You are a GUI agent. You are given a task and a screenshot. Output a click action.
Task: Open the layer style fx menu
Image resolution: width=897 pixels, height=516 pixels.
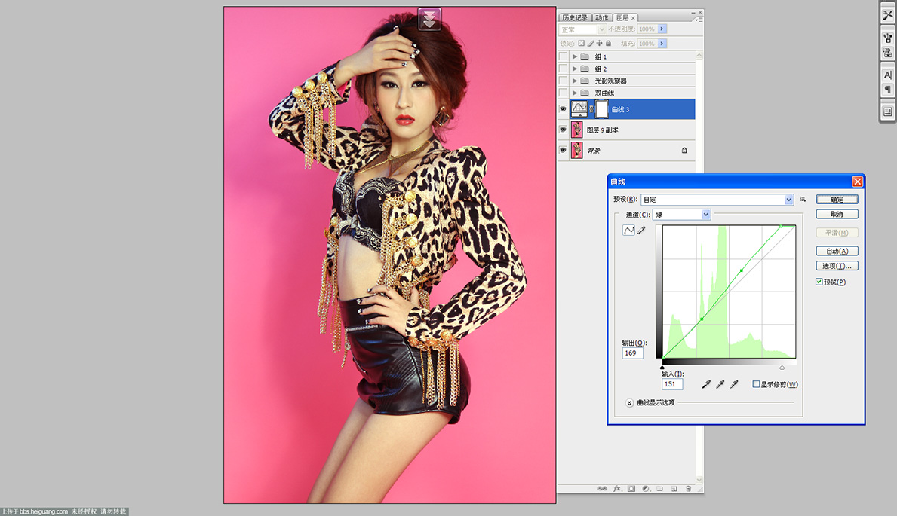coord(617,489)
